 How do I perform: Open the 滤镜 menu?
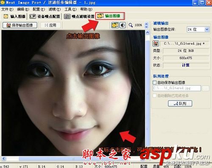click(55, 9)
